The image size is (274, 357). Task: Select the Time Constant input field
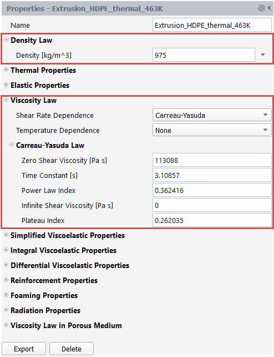point(212,175)
